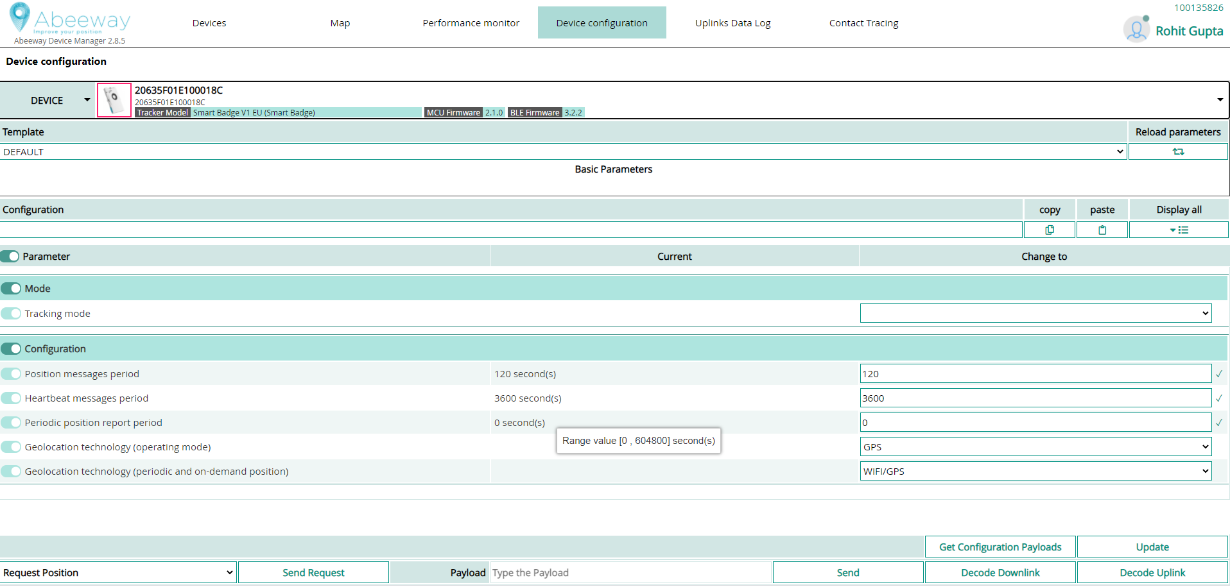1230x587 pixels.
Task: Open the Rohit Gupta user avatar
Action: (1136, 29)
